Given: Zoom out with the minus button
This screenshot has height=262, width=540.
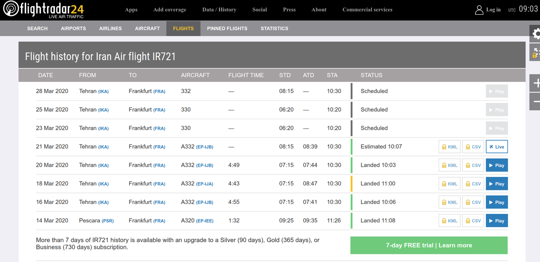Looking at the screenshot, I should [535, 102].
